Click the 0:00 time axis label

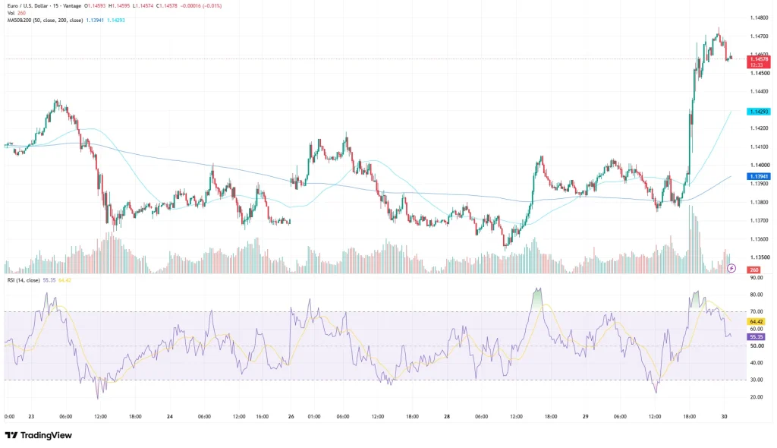click(9, 417)
